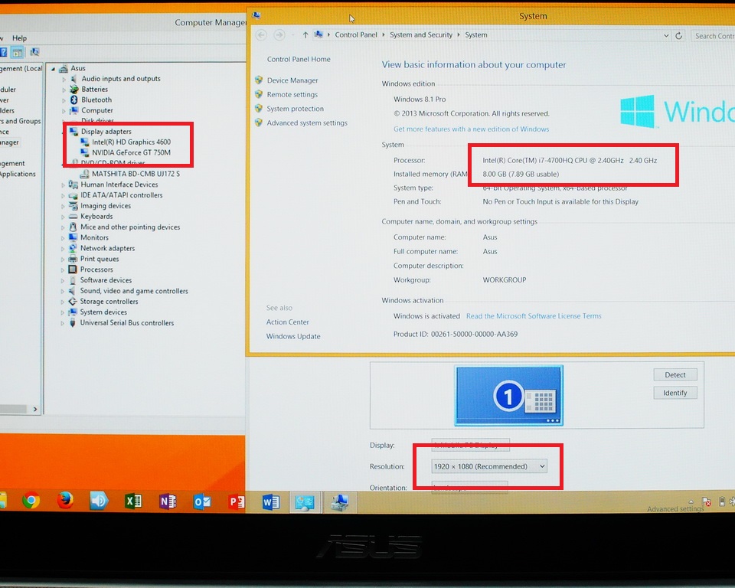
Task: Select Monitors in device tree
Action: 94,238
